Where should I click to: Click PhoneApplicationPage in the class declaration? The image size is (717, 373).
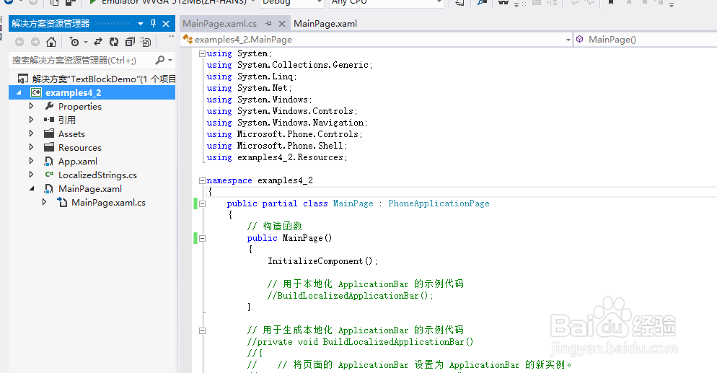pos(439,203)
